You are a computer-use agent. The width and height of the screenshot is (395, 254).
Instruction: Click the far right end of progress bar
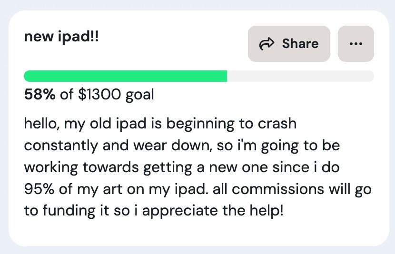pos(370,76)
